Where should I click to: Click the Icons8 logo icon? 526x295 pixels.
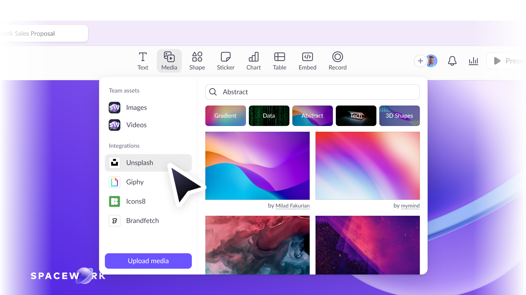tap(114, 202)
